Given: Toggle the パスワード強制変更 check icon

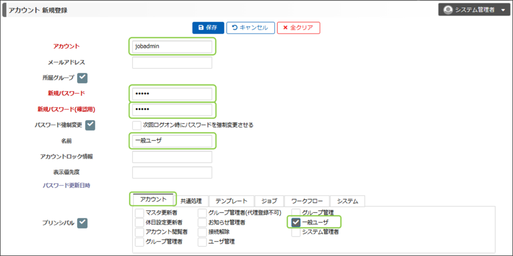Looking at the screenshot, I should point(90,125).
